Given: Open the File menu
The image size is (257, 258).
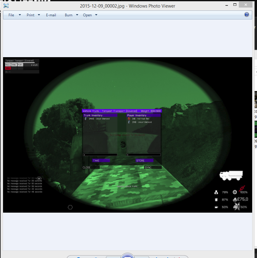Looking at the screenshot, I should tap(11, 15).
